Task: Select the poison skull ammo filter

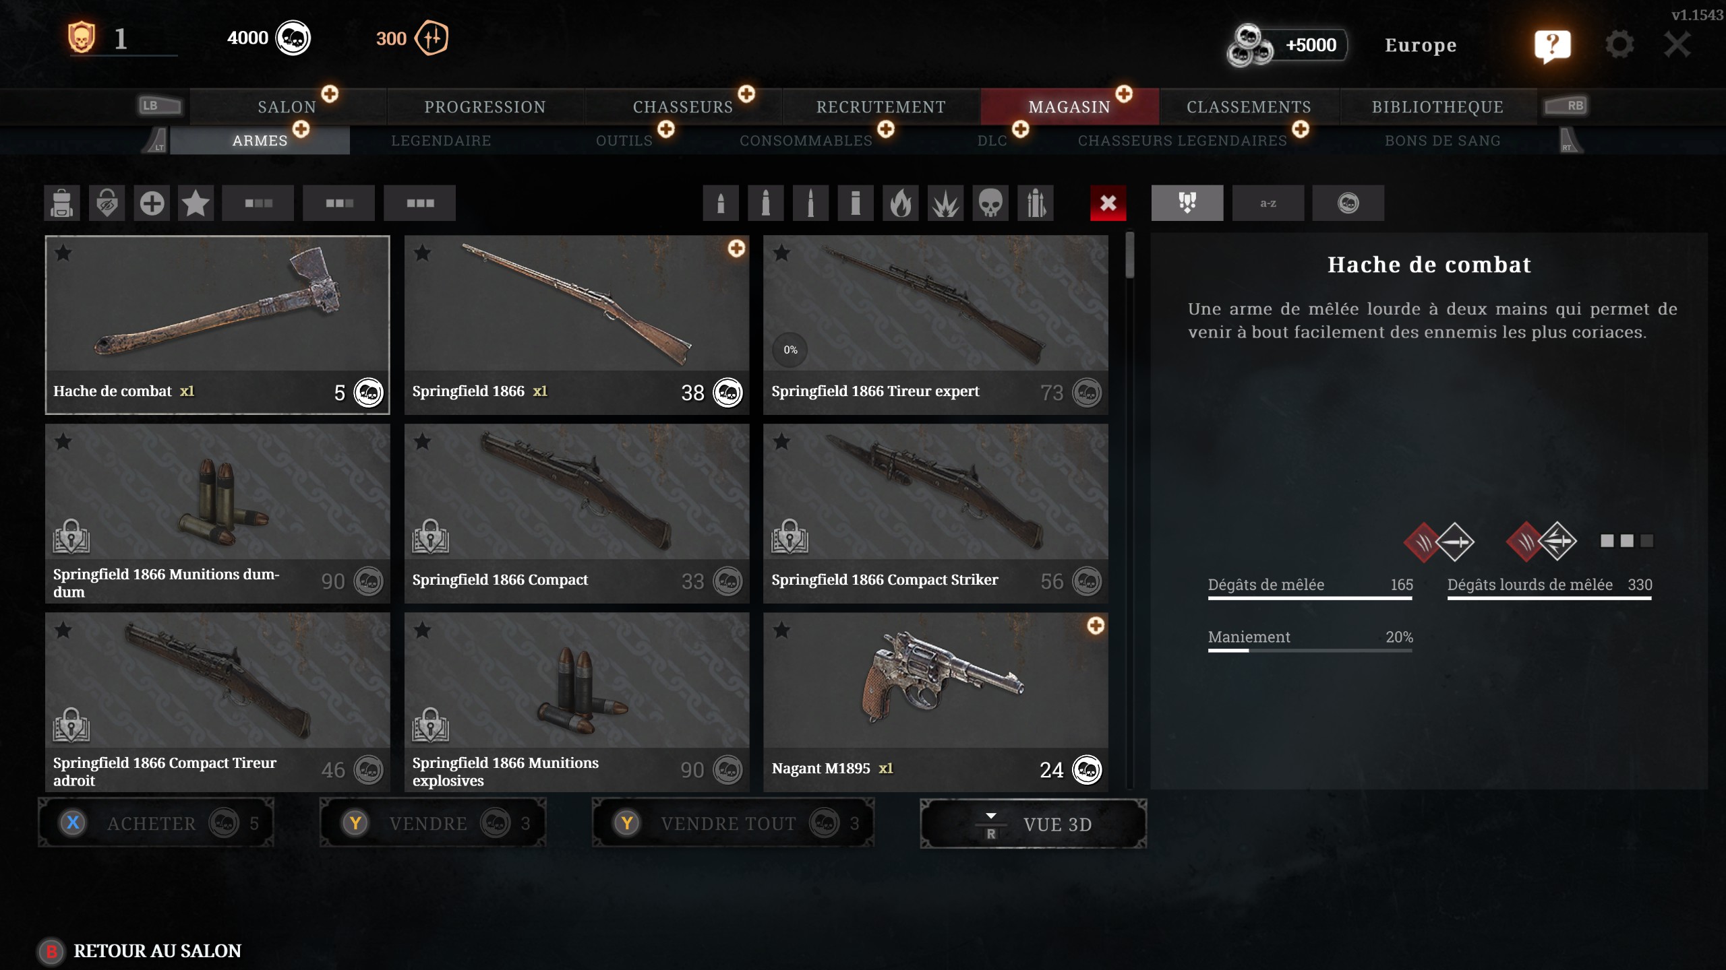Action: [x=990, y=203]
